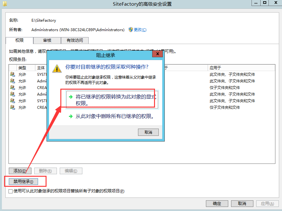Minimize the advanced security settings window

256,3
